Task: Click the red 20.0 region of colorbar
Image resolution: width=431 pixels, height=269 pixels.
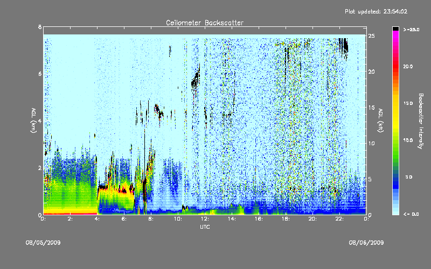Action: point(395,66)
